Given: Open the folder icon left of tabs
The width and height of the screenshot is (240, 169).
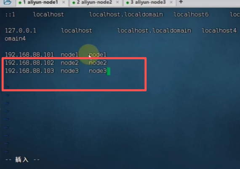Looking at the screenshot, I should 7,2.
